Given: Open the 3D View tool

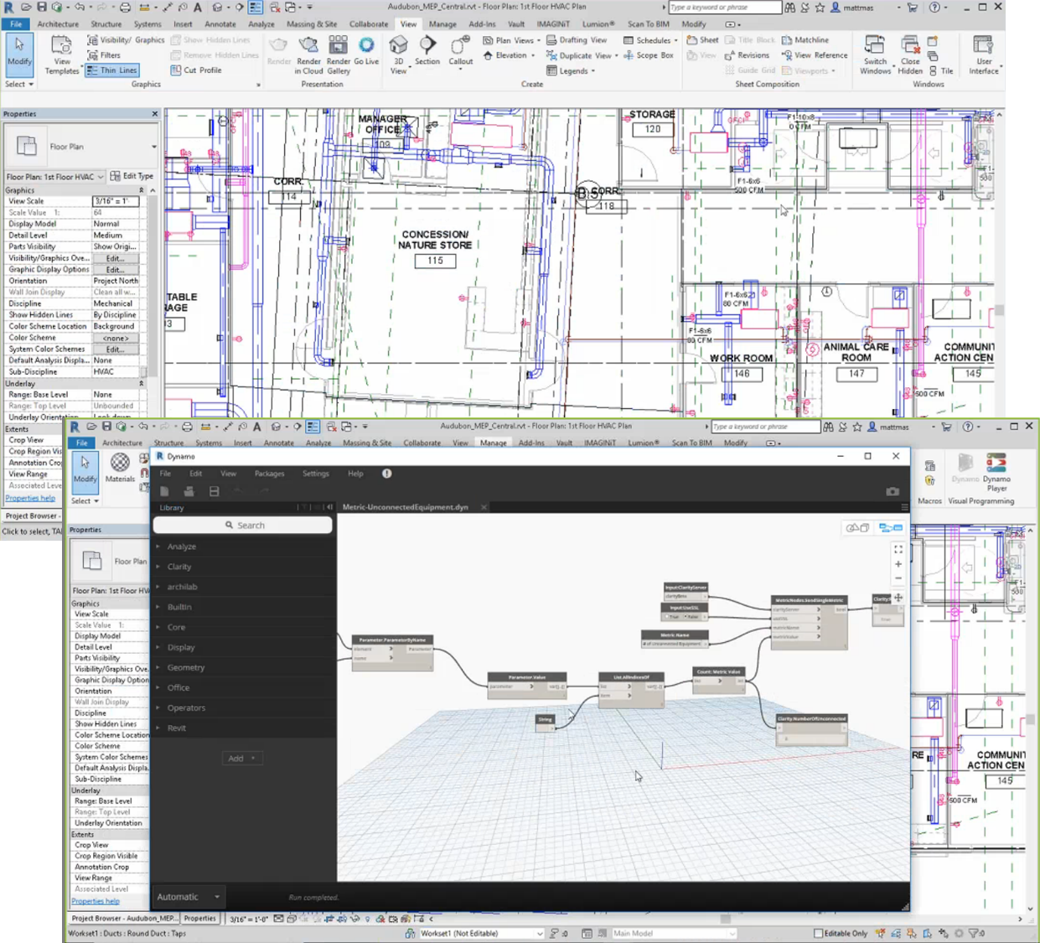Looking at the screenshot, I should pyautogui.click(x=399, y=54).
